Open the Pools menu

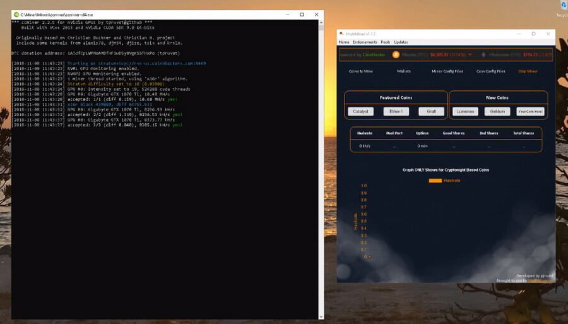386,42
